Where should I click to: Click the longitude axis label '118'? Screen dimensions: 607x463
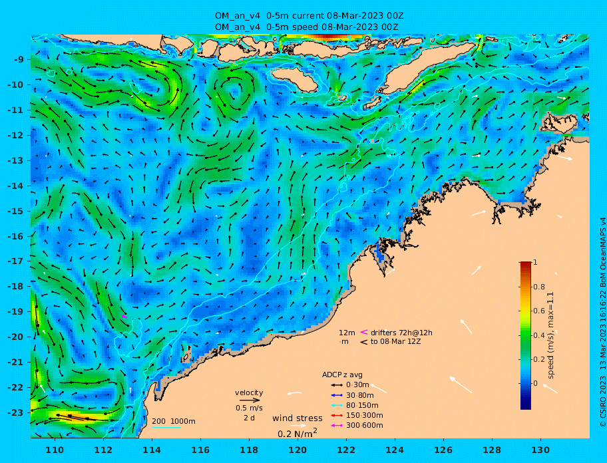pyautogui.click(x=250, y=450)
